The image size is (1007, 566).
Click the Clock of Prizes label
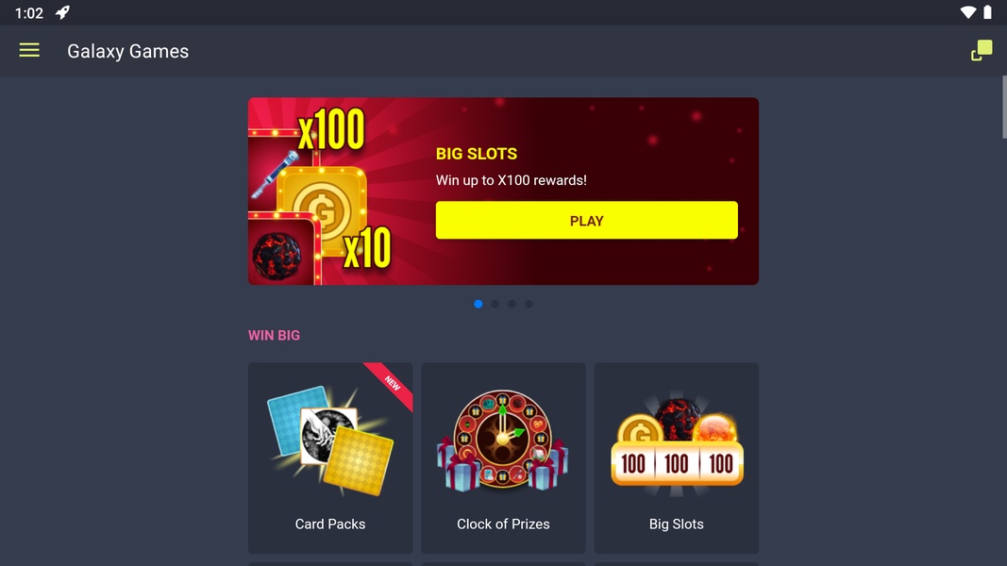tap(503, 524)
